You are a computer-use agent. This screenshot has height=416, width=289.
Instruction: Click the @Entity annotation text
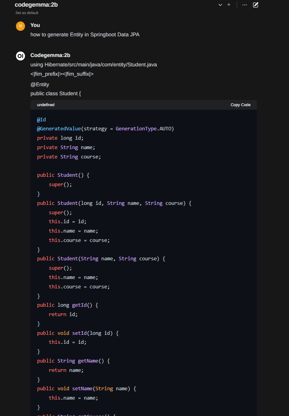click(x=40, y=84)
